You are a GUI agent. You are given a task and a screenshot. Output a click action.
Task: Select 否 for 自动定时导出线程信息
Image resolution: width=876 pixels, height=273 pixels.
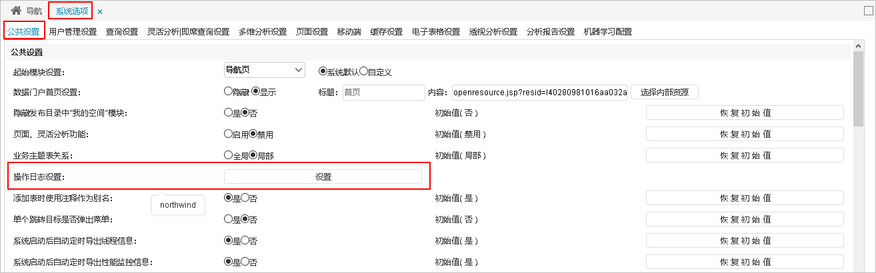pos(245,240)
